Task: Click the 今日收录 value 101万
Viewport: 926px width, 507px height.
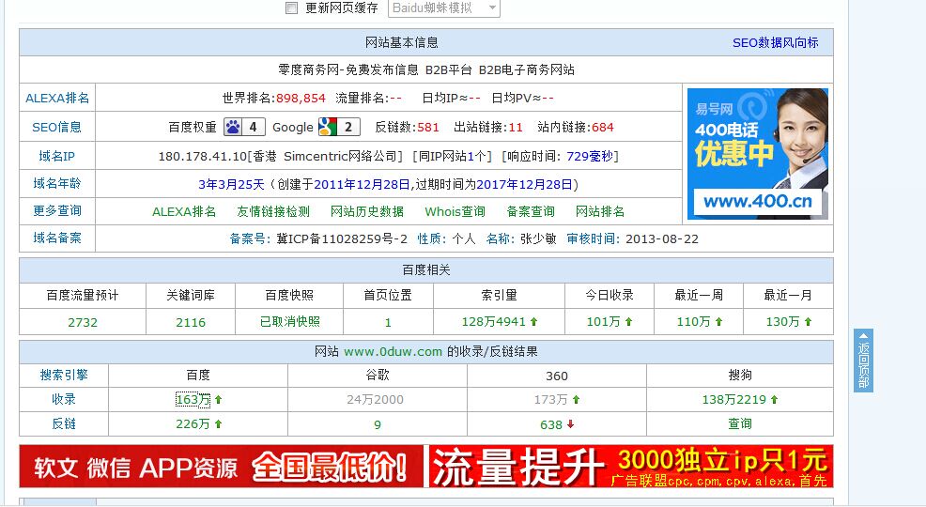Action: pos(603,322)
